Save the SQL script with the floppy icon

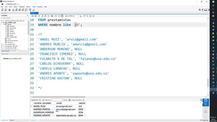(36, 16)
